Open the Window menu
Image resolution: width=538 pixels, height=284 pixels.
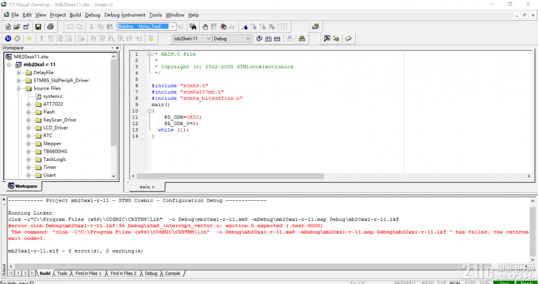(x=175, y=15)
